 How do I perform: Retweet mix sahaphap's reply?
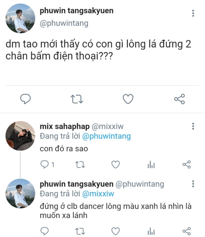coord(80,164)
